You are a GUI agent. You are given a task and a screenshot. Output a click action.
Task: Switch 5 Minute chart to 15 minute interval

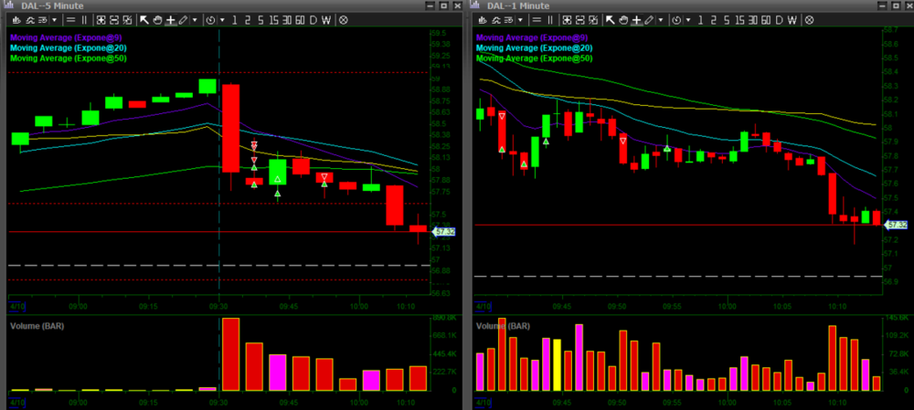273,19
